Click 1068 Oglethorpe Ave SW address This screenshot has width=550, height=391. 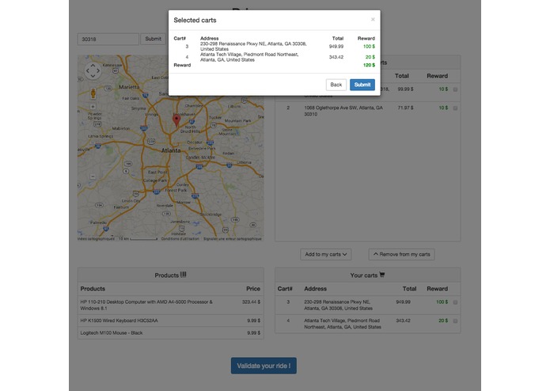343,111
